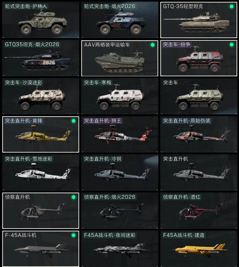
Task: Select the yellow F45A战斗机-建造 jet skin
Action: (199, 249)
